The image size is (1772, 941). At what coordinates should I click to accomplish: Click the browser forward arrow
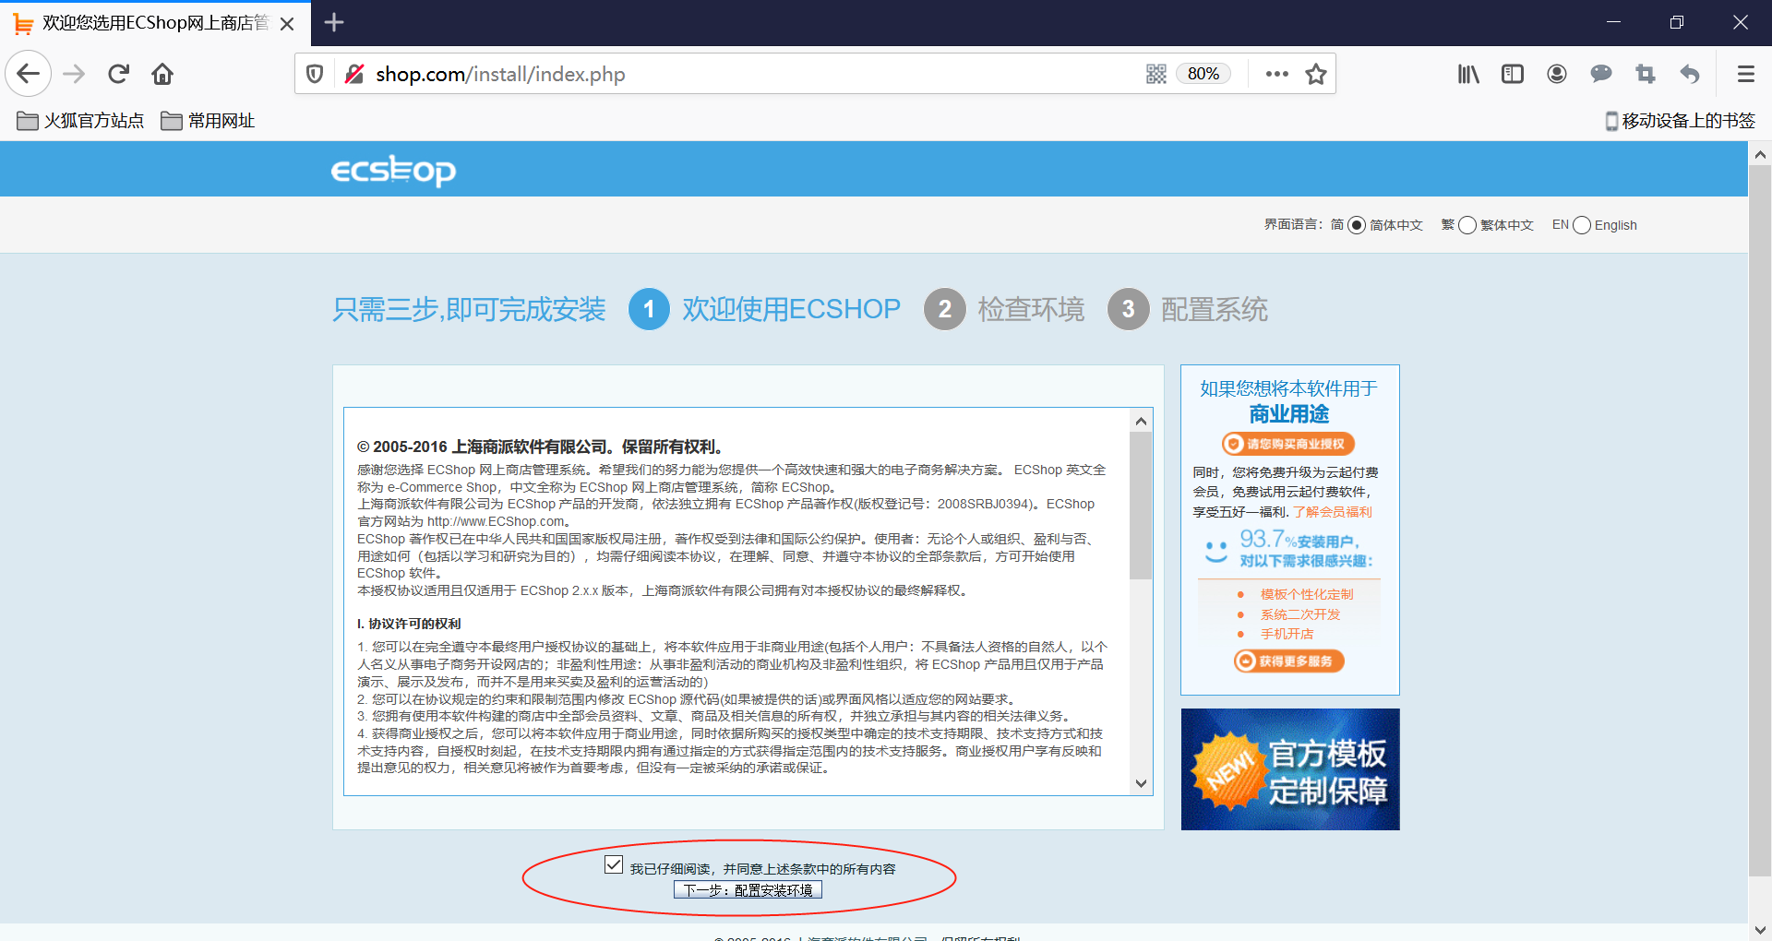74,74
